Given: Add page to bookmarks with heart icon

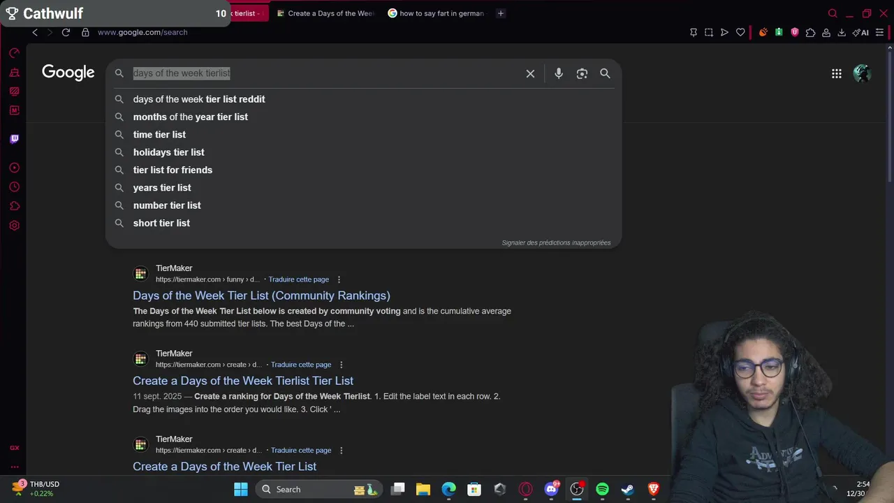Looking at the screenshot, I should 740,32.
